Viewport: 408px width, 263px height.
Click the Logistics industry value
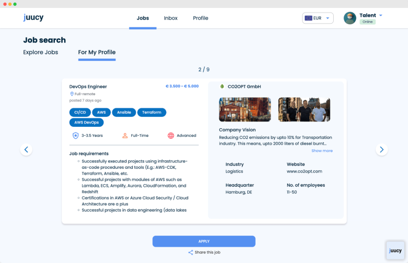click(234, 171)
